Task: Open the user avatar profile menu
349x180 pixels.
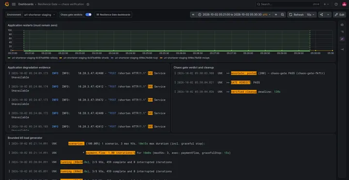Action: pyautogui.click(x=344, y=4)
